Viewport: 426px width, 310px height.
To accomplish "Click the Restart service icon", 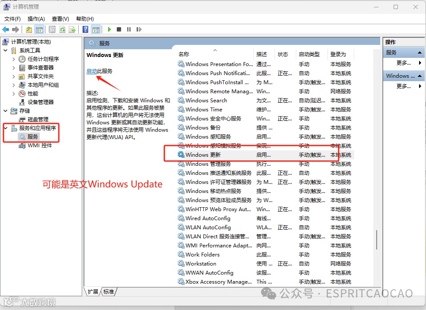I will (139, 29).
